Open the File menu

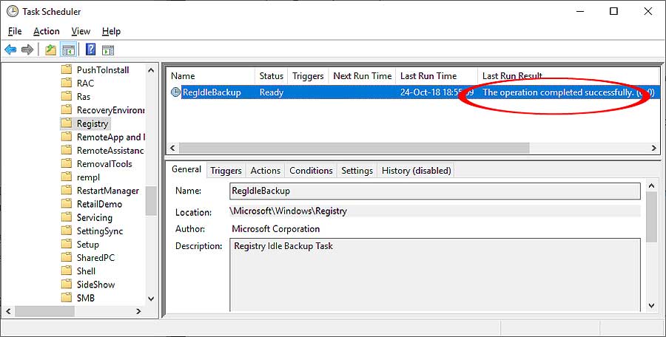coord(15,31)
